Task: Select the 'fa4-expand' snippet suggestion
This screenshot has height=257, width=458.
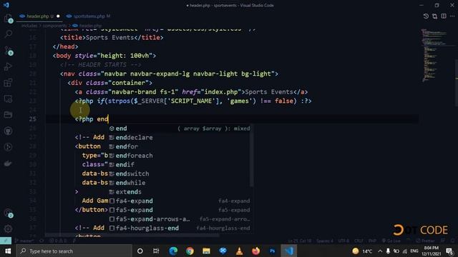Action: pos(180,201)
